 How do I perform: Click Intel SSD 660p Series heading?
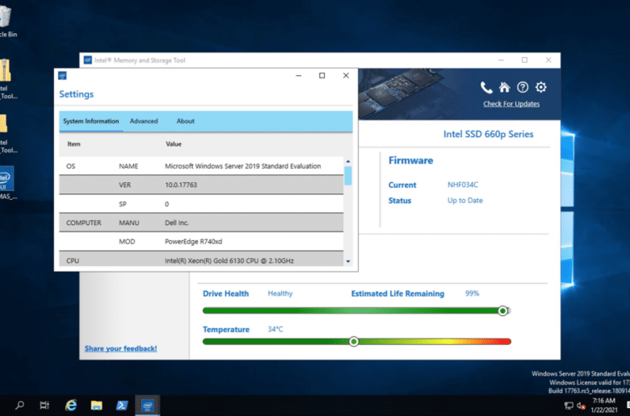point(488,134)
